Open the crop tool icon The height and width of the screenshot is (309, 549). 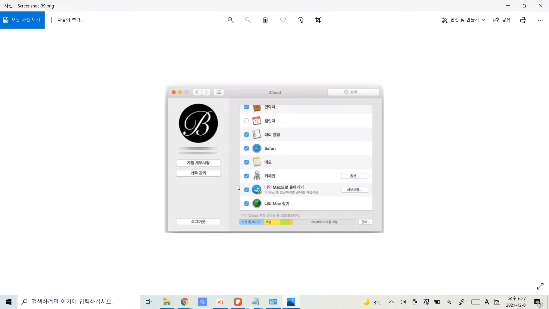pyautogui.click(x=318, y=20)
